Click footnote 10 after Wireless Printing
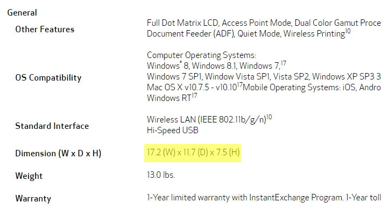The image size is (381, 224). [x=348, y=31]
